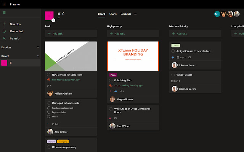Click the priority exclamation icon on IT Training Plan
Viewport: 244px width, 152px height.
[110, 91]
